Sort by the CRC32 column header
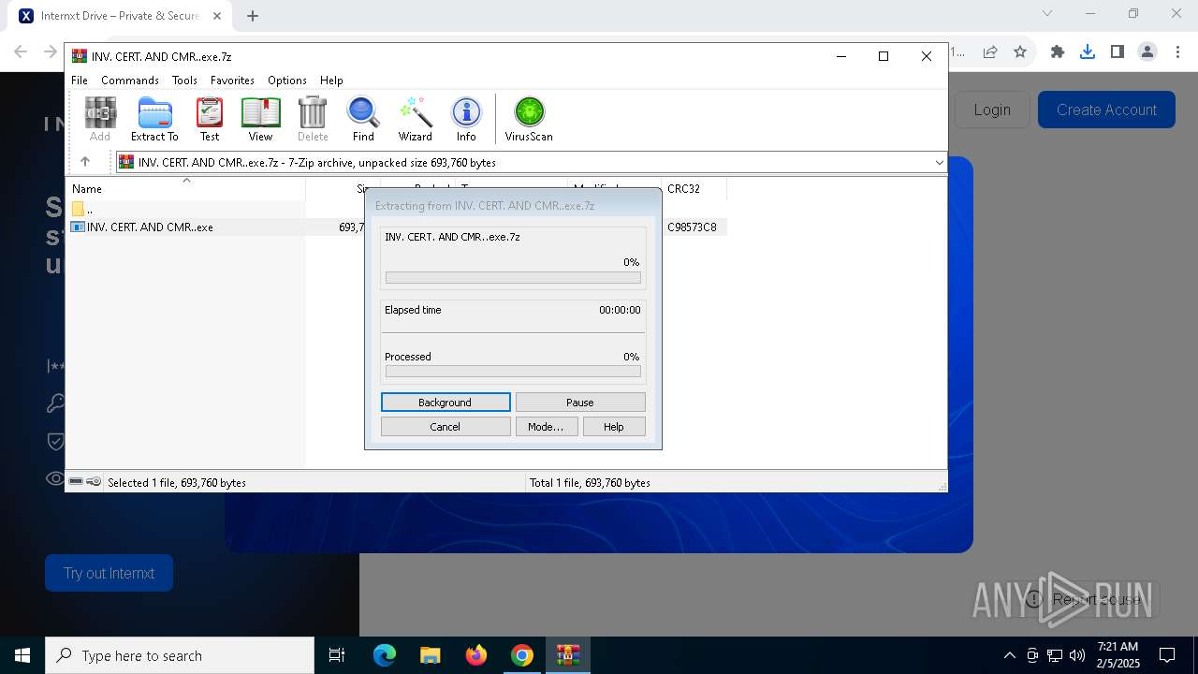Image resolution: width=1198 pixels, height=674 pixels. tap(694, 189)
